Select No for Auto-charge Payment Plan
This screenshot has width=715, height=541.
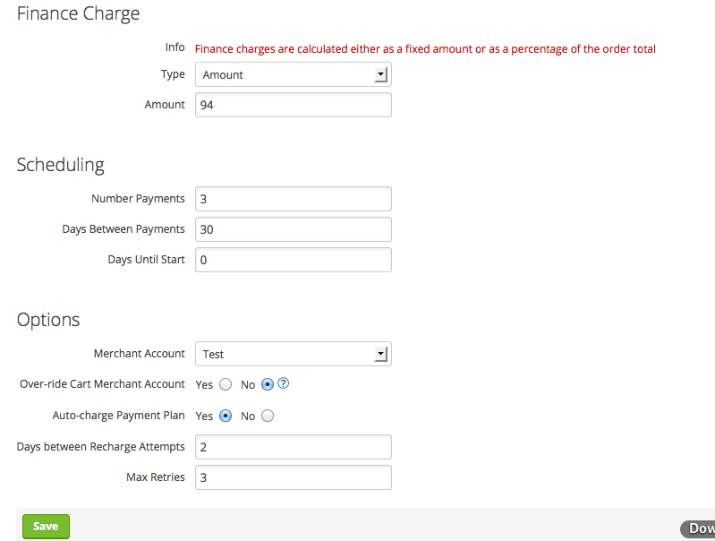268,416
